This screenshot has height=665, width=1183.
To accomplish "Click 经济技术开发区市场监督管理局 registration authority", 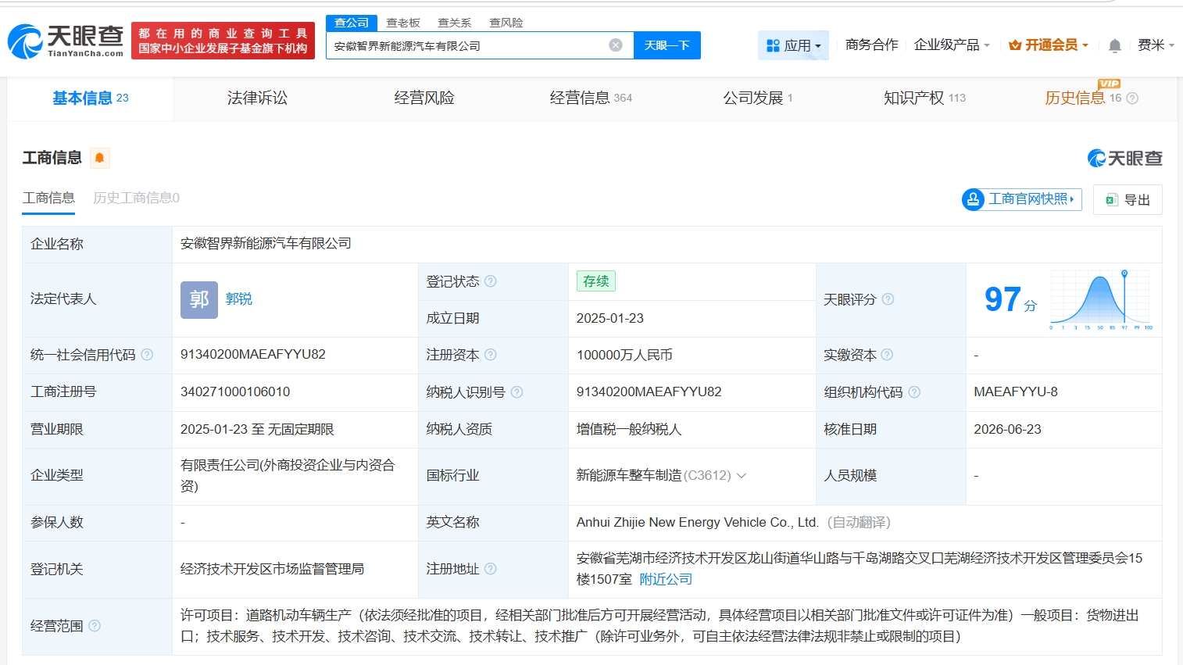I will click(272, 569).
